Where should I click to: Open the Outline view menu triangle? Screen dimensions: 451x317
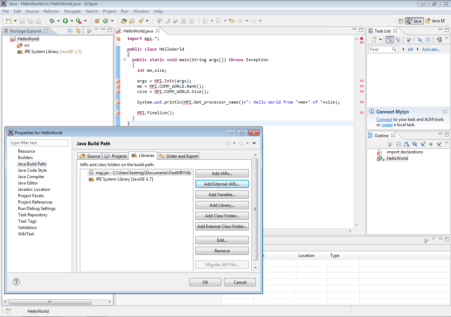[x=447, y=143]
